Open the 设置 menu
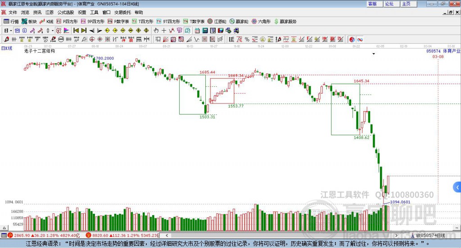The height and width of the screenshot is (248, 461). pyautogui.click(x=82, y=12)
